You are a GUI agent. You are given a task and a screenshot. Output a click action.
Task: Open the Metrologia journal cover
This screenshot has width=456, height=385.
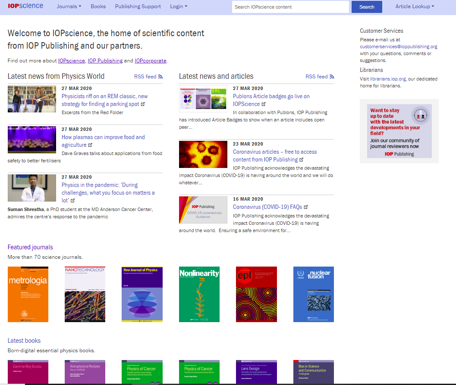[x=28, y=295]
